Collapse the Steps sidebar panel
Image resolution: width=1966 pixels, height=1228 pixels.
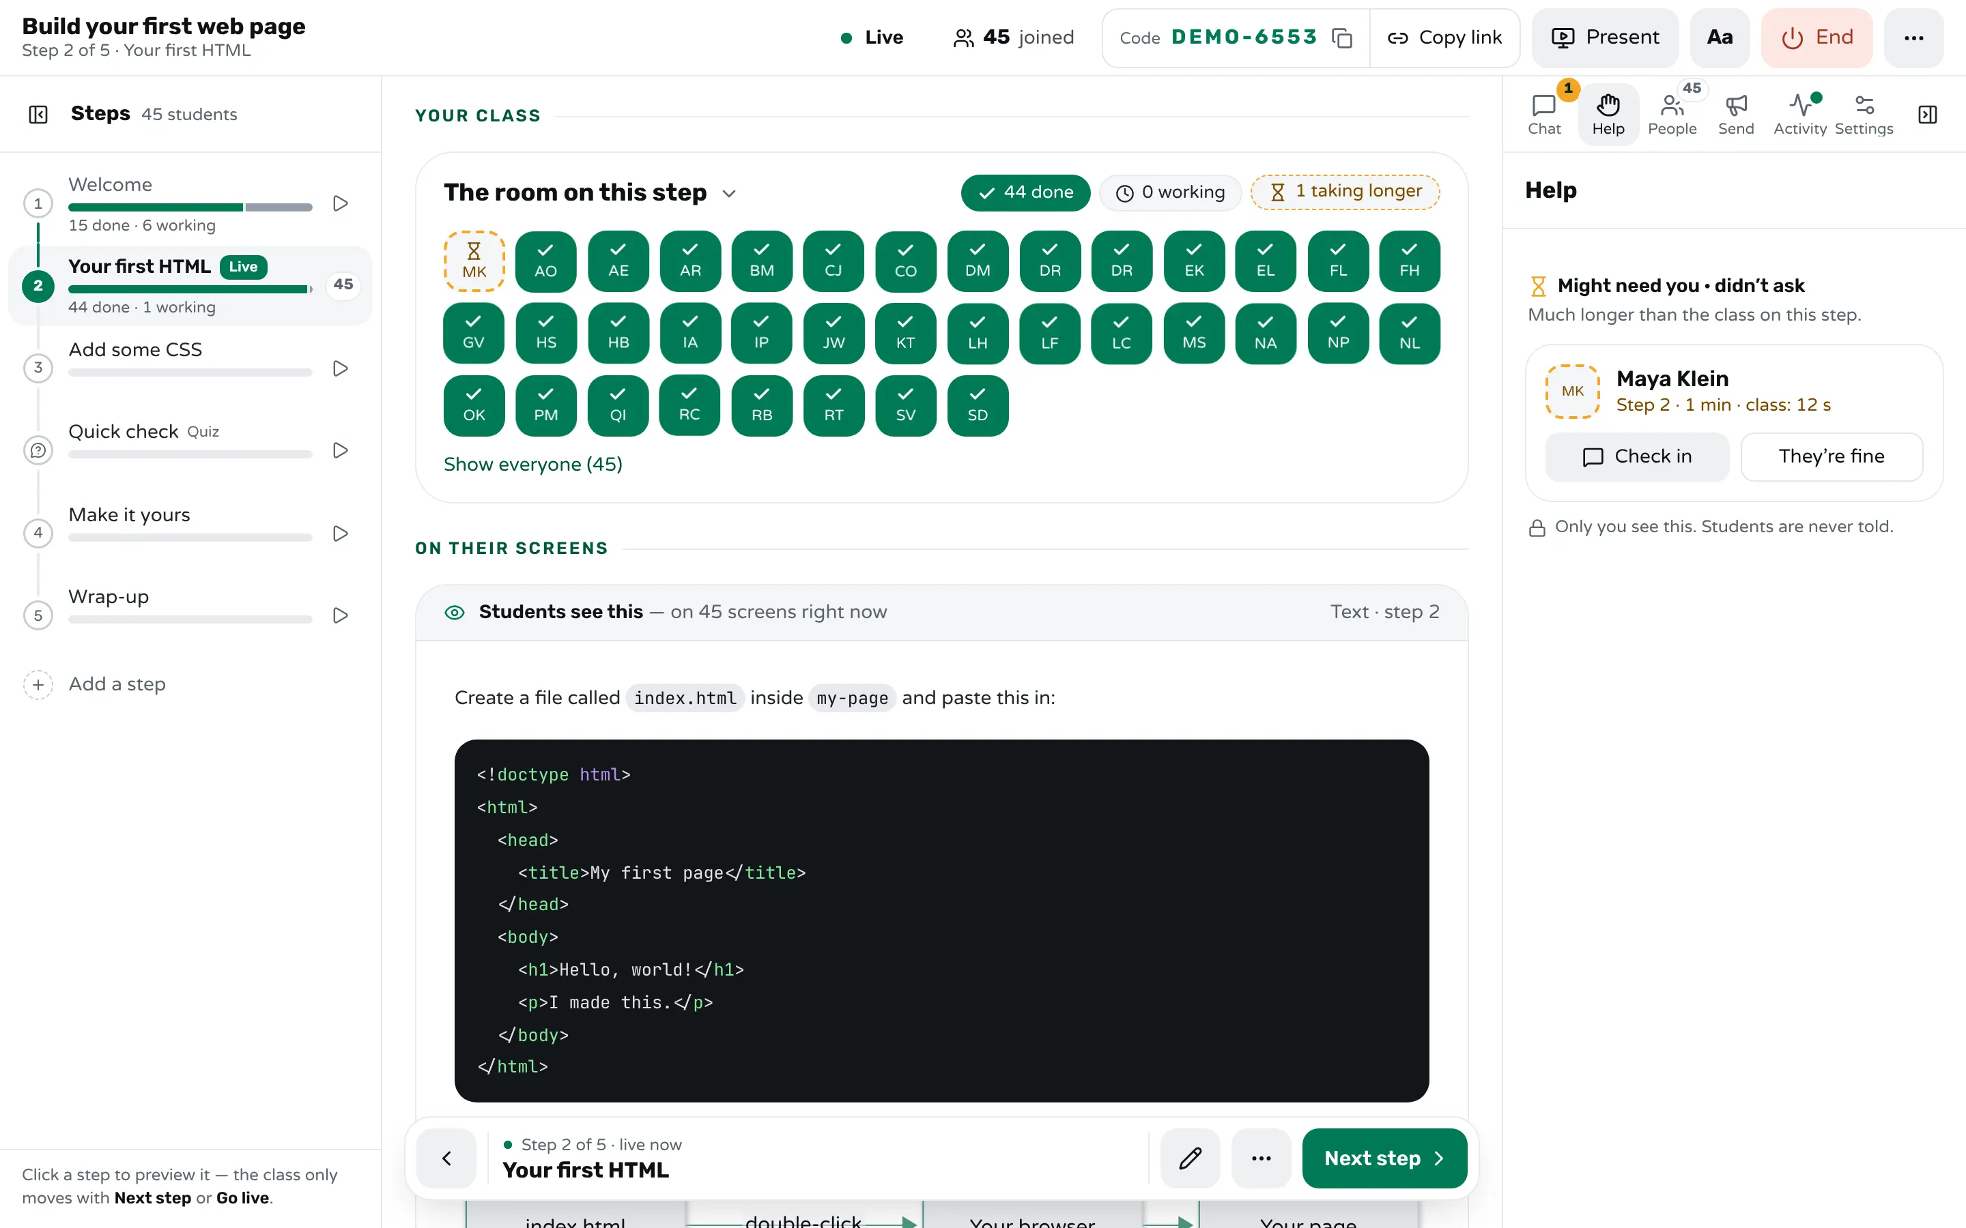[x=38, y=115]
